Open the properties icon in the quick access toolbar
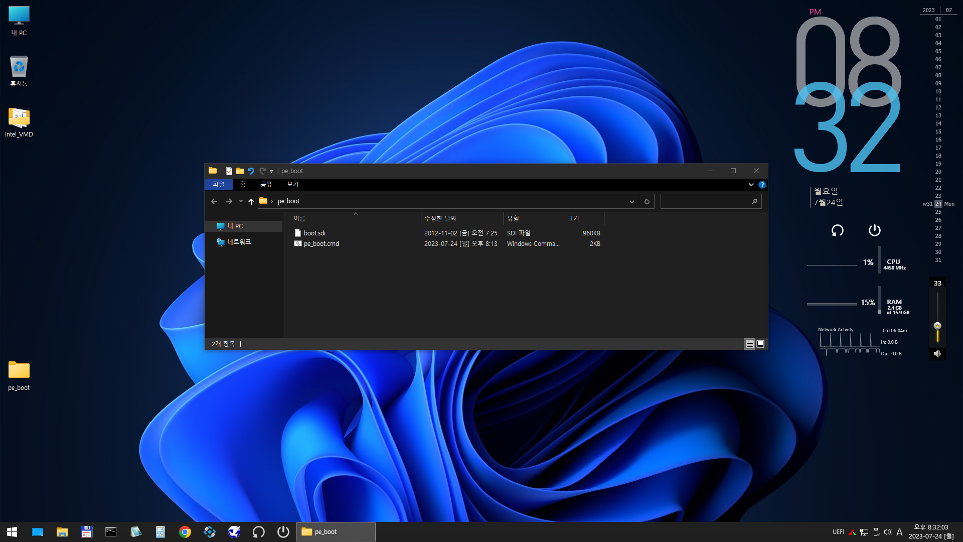 [x=229, y=171]
